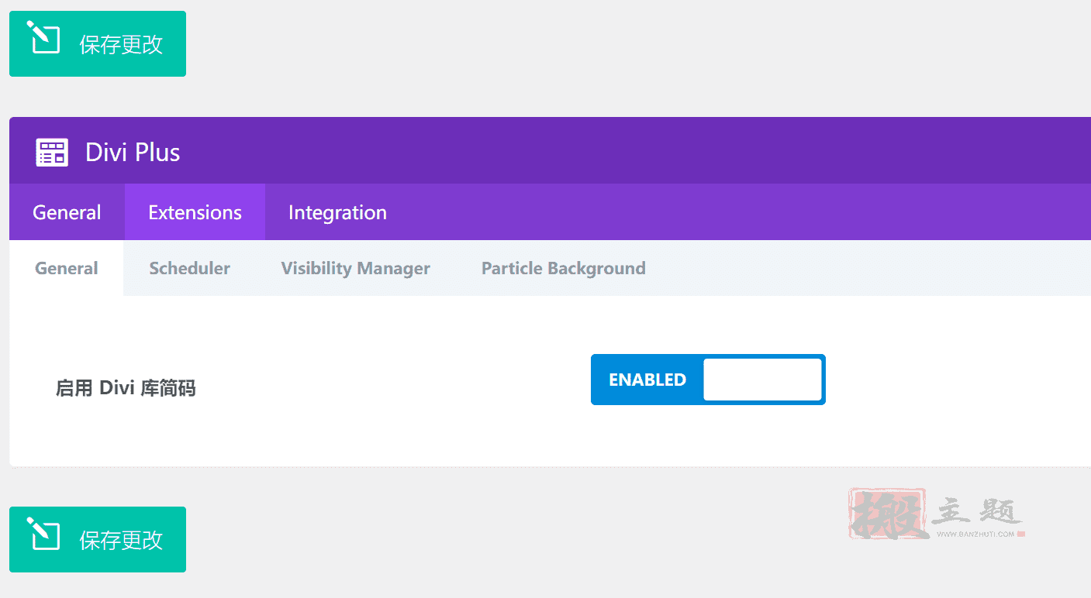
Task: Select the Particle Background sub-tab
Action: (564, 268)
